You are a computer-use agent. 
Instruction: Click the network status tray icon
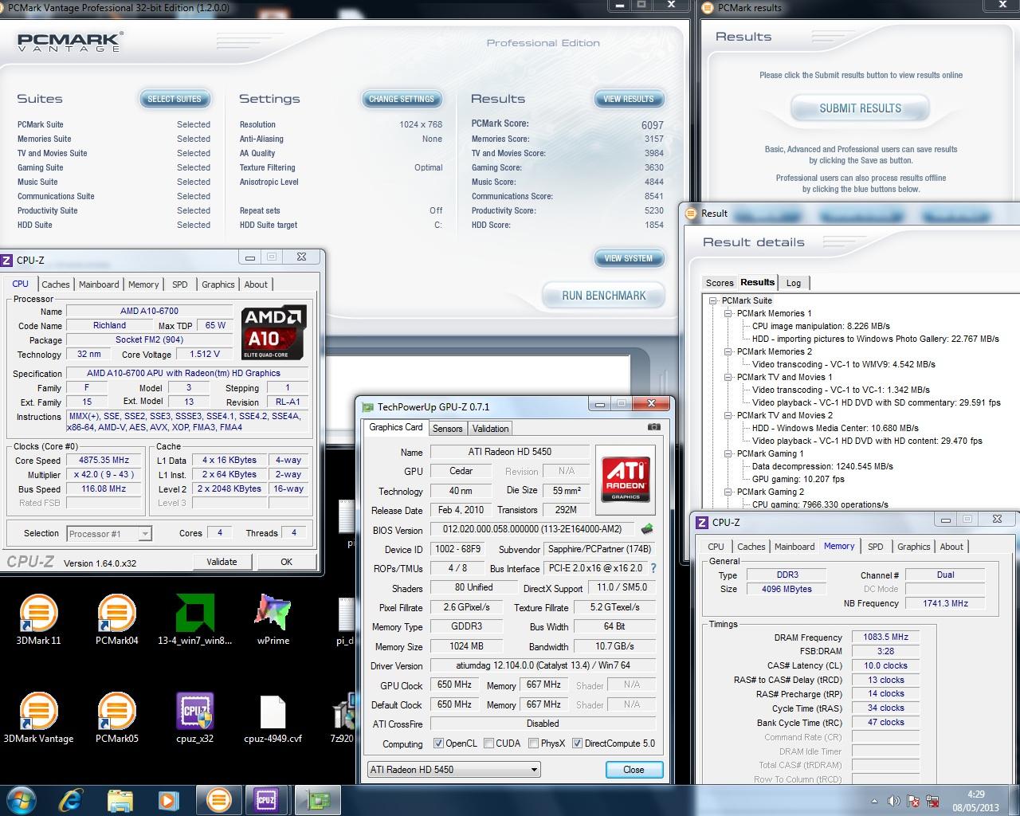click(932, 801)
